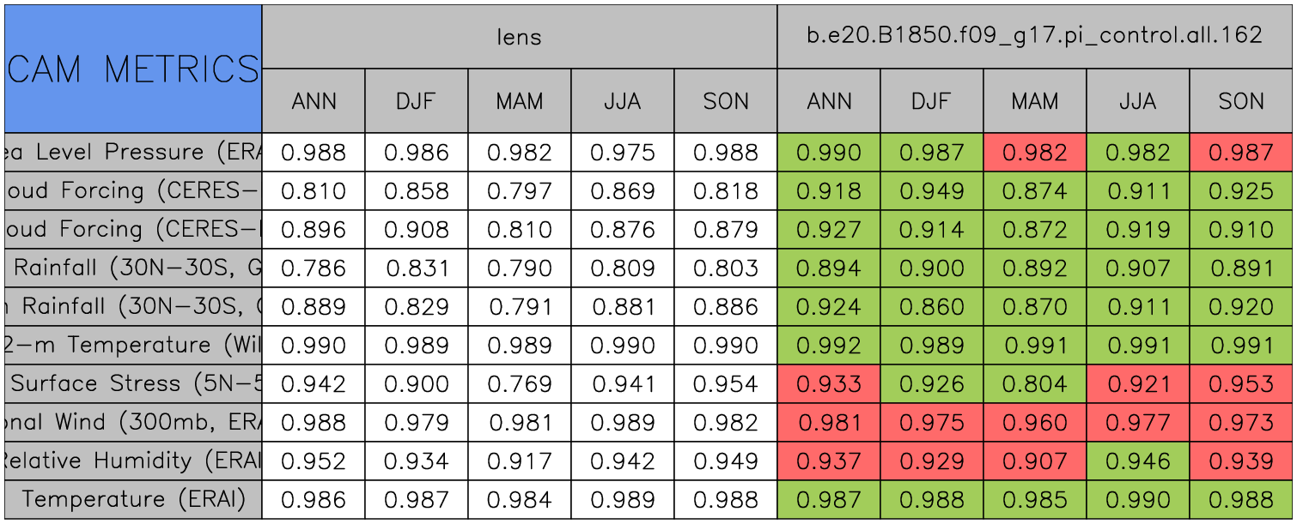Image resolution: width=1297 pixels, height=524 pixels.
Task: Select the Relative Humidity row label
Action: point(133,461)
